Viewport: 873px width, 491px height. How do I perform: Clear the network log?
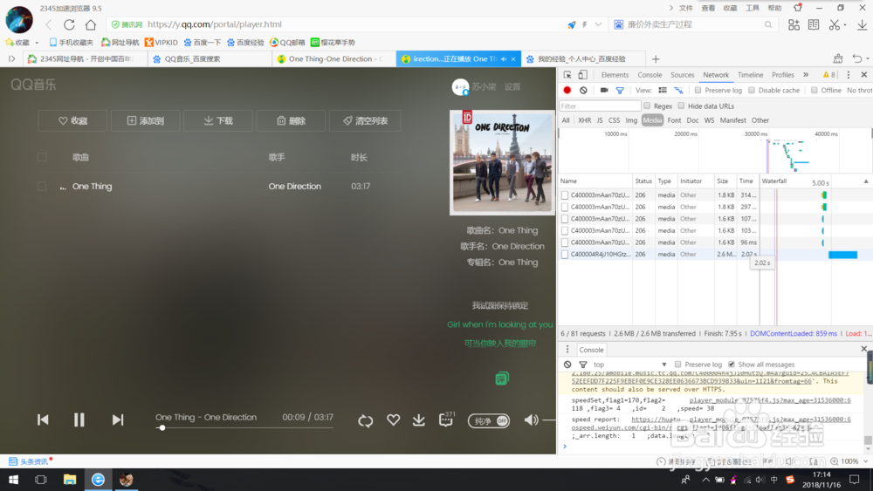click(583, 90)
